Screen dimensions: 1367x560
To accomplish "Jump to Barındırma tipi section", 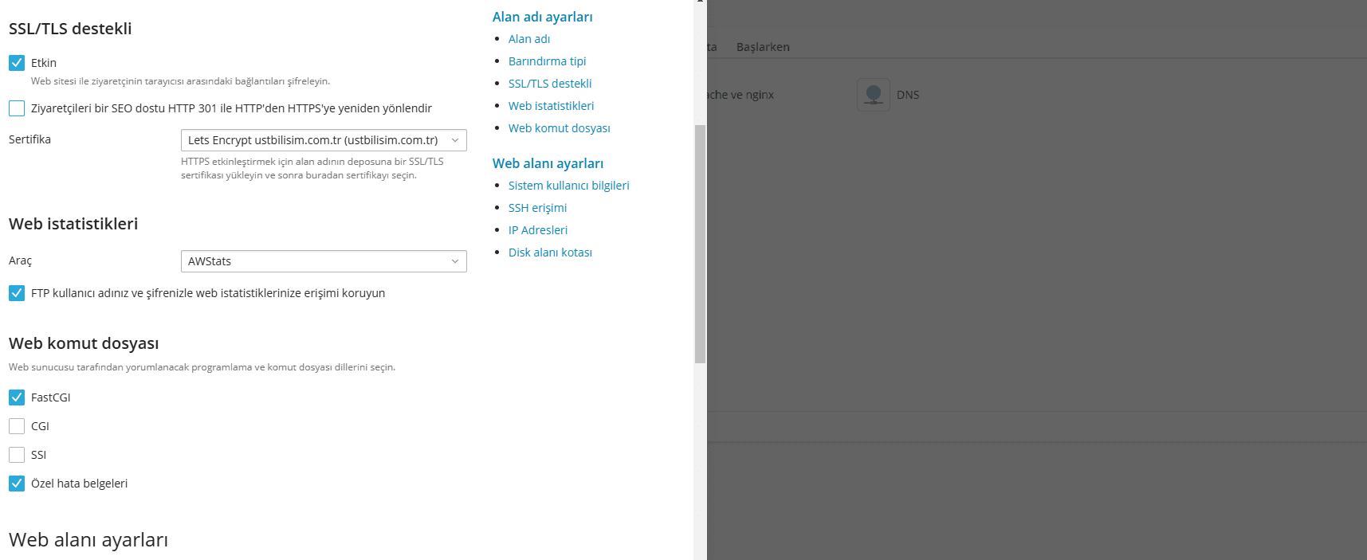I will (547, 61).
